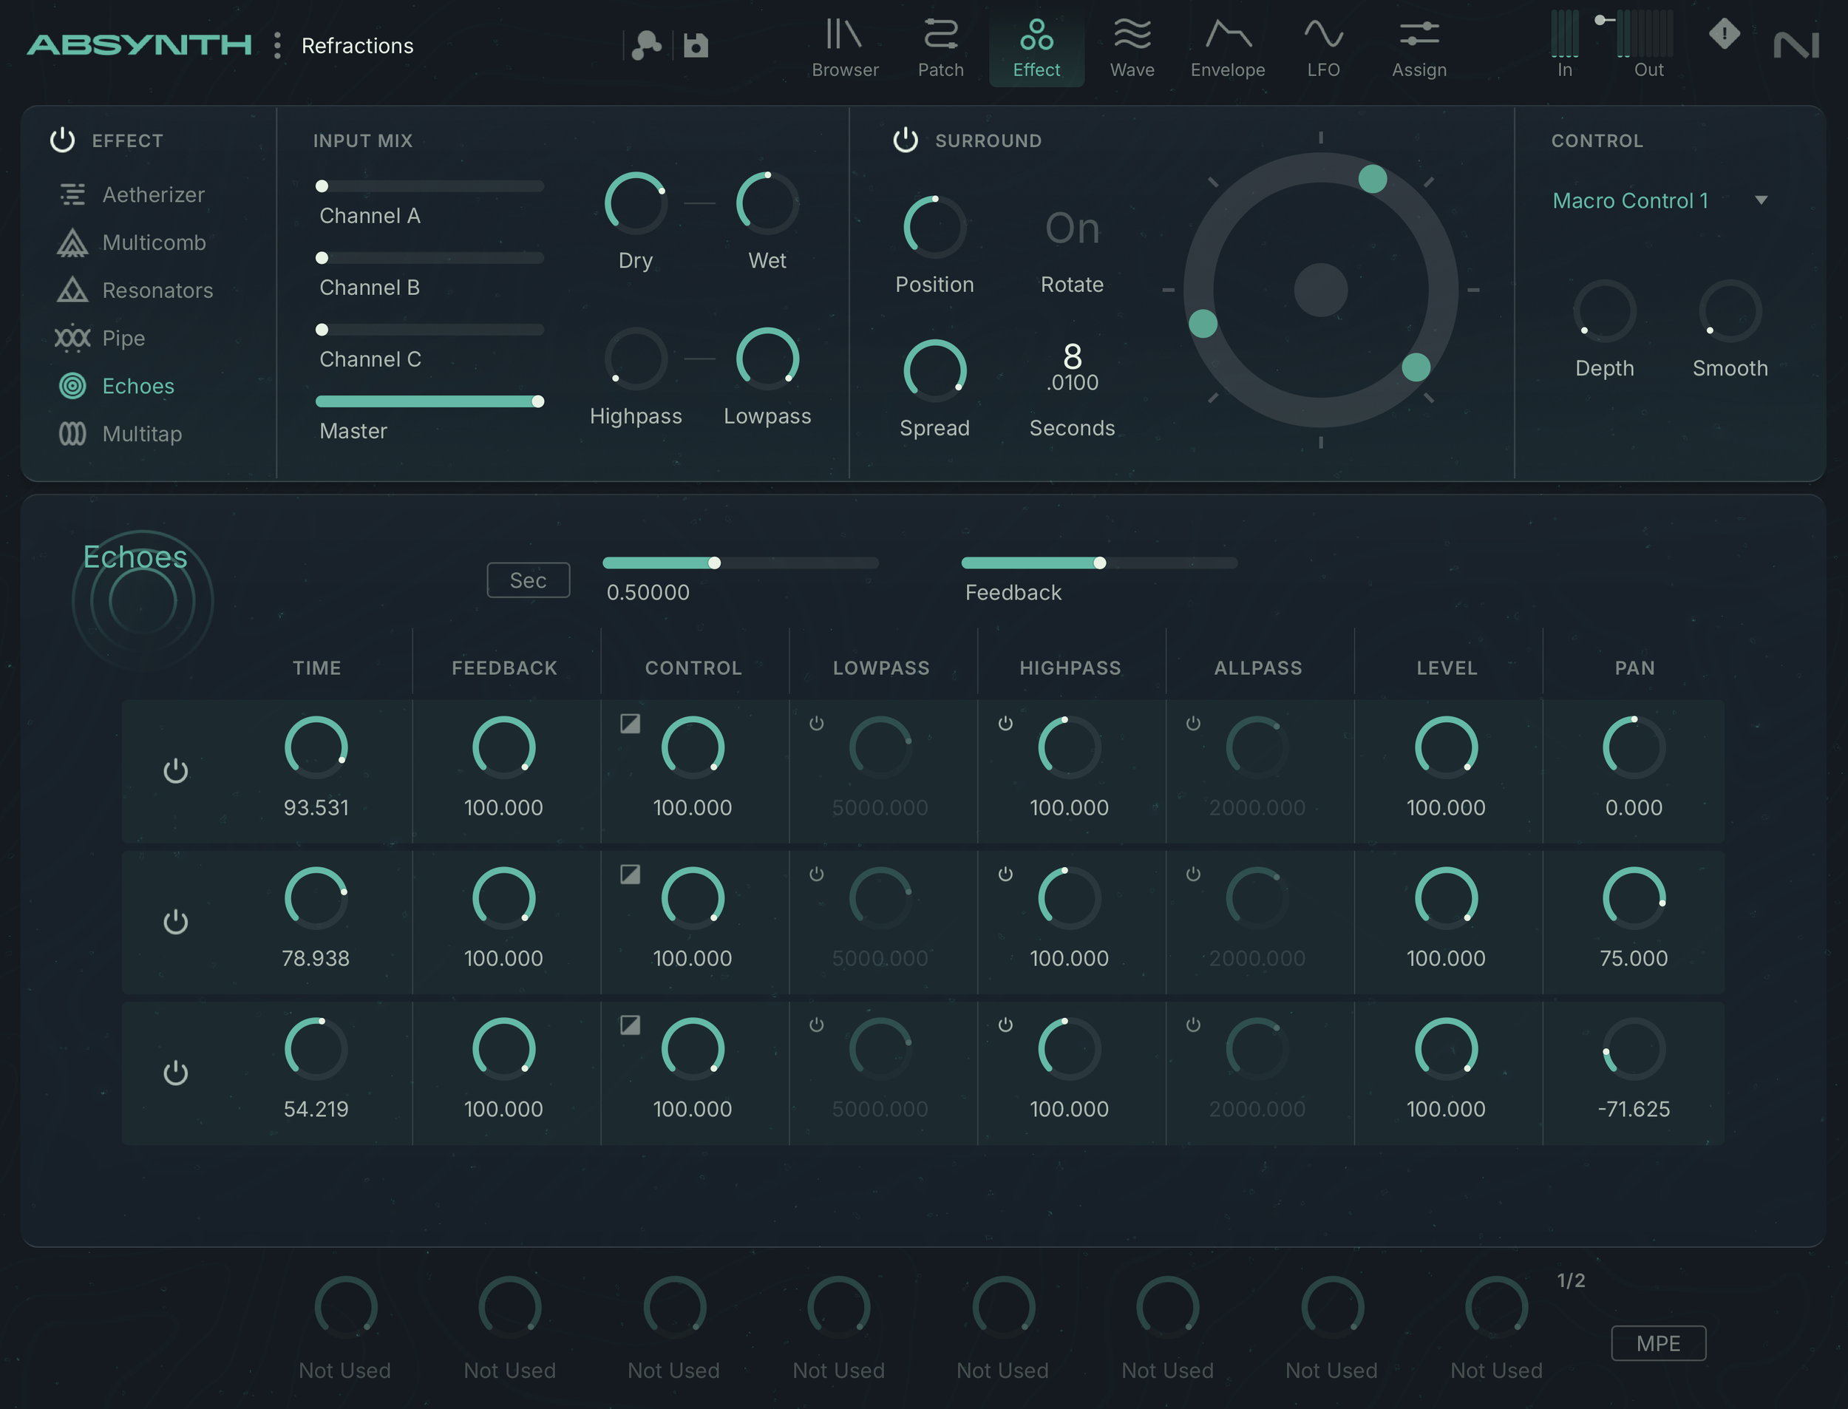Screen dimensions: 1848x1409
Task: Open the Assign tab
Action: [1419, 47]
